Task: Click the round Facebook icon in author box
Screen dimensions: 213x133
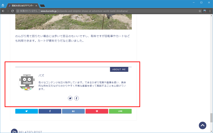Action: [x=77, y=98]
